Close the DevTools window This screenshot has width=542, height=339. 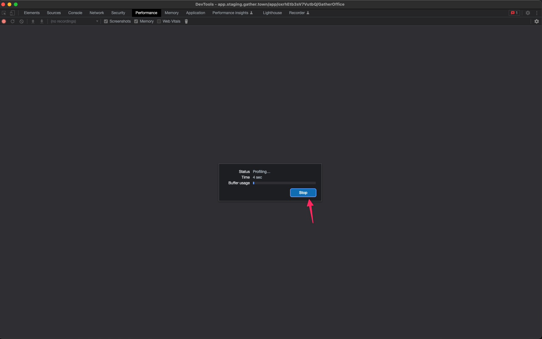[x=3, y=4]
